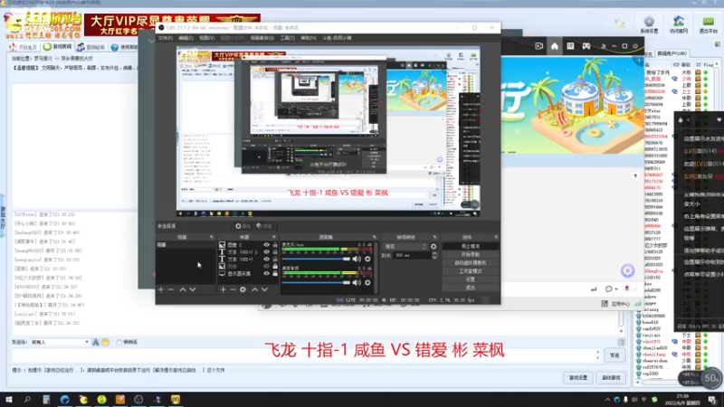Viewport: 724px width, 407px height.
Task: Open scene transition properties gear in OBS
Action: tap(433, 246)
